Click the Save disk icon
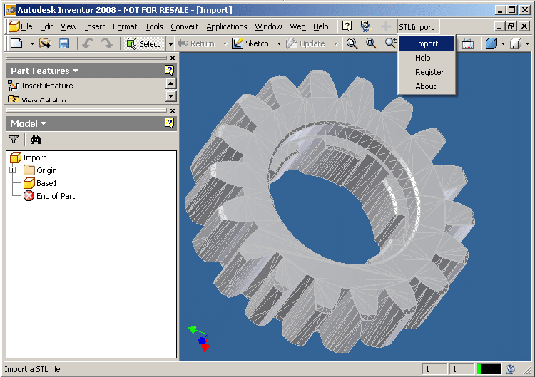The height and width of the screenshot is (377, 535). click(64, 43)
